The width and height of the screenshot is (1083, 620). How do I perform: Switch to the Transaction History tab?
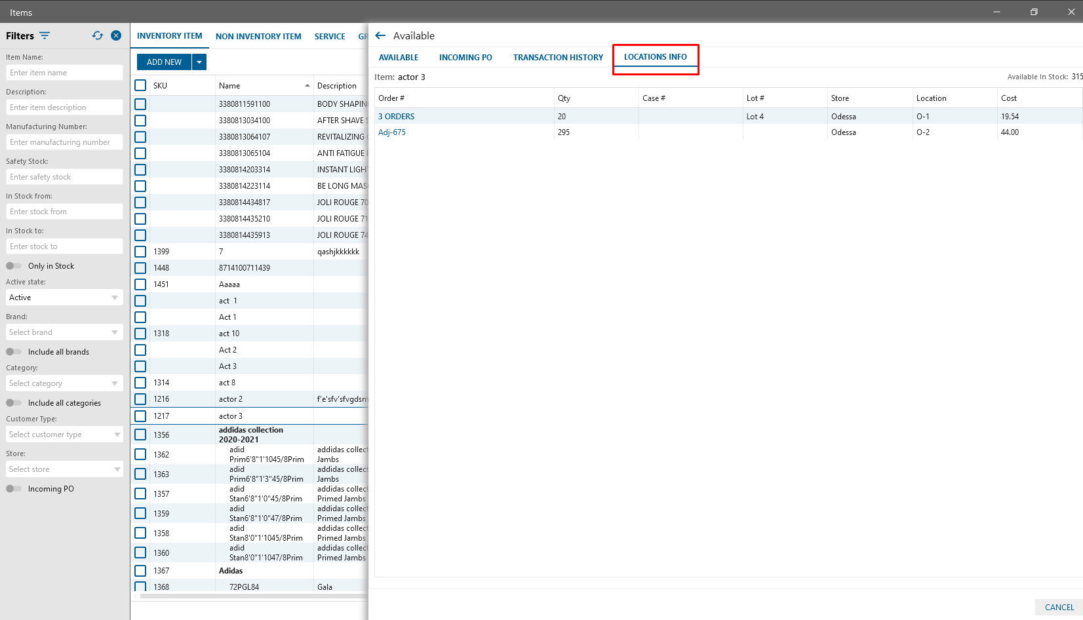[558, 58]
